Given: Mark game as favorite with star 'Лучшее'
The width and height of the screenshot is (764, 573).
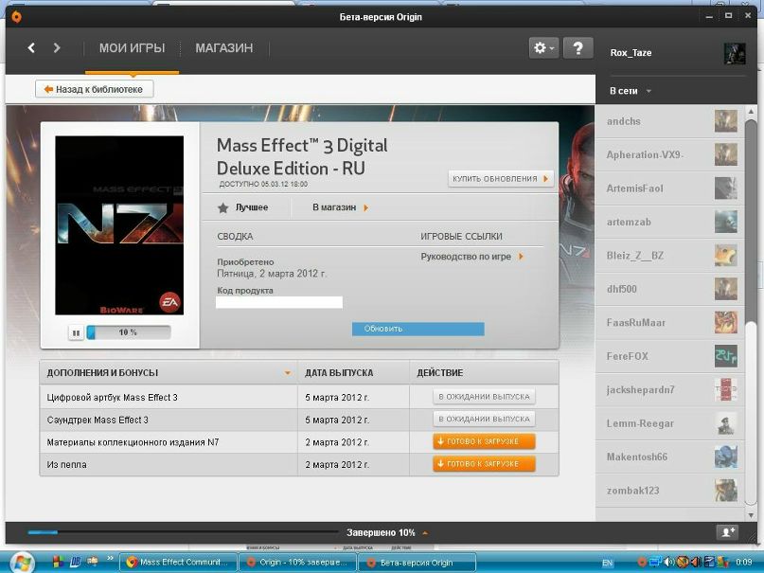Looking at the screenshot, I should click(242, 207).
